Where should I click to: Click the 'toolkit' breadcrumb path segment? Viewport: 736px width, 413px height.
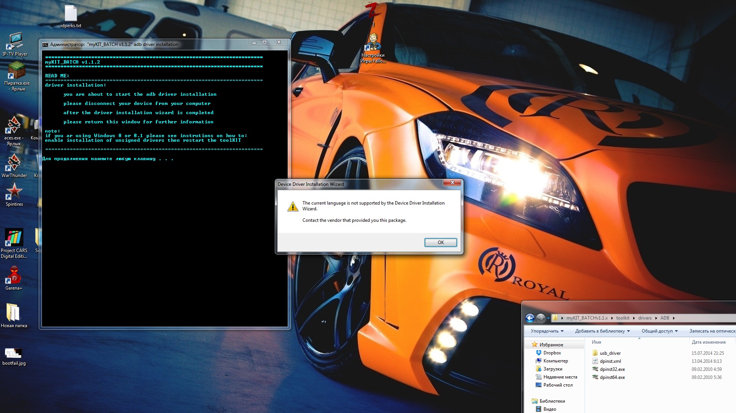click(623, 318)
